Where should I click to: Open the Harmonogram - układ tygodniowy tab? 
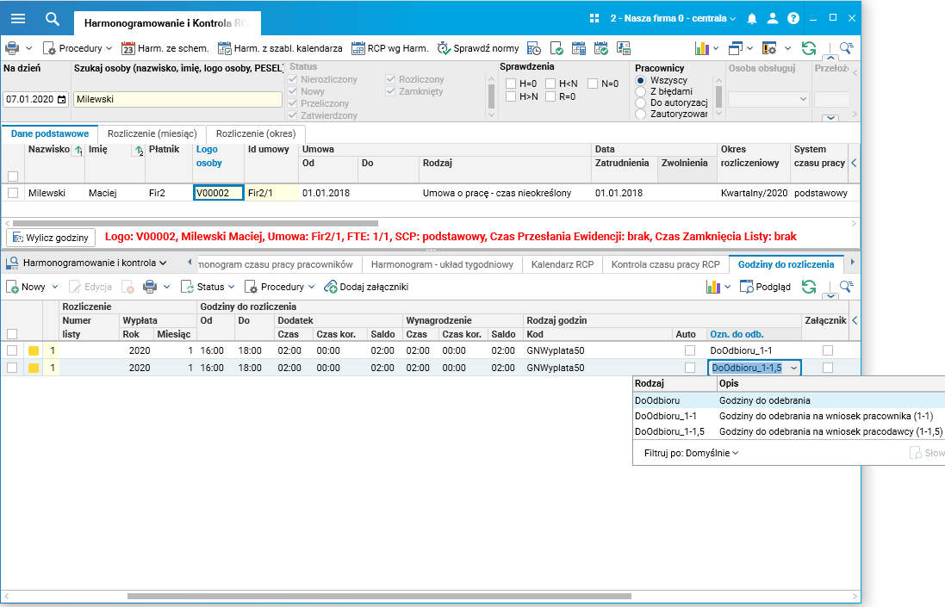(x=443, y=264)
